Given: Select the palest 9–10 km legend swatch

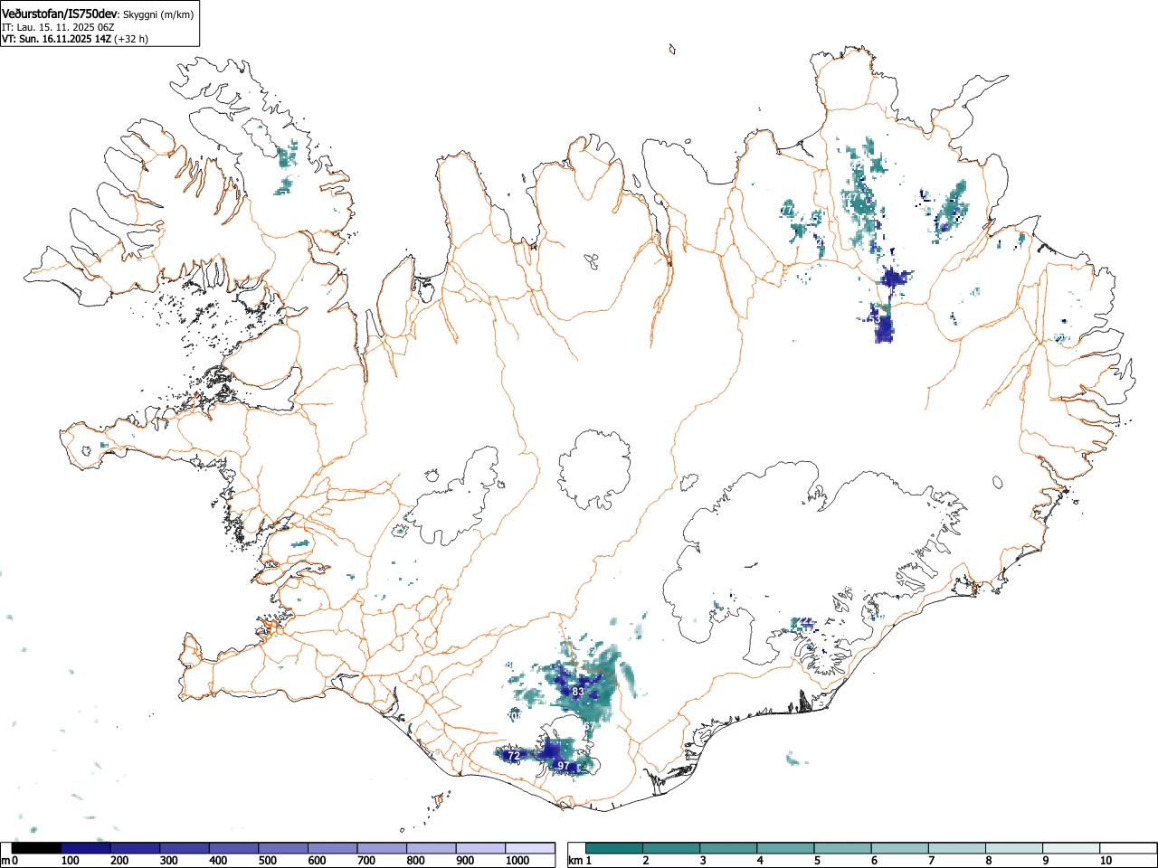Looking at the screenshot, I should pyautogui.click(x=1070, y=848).
